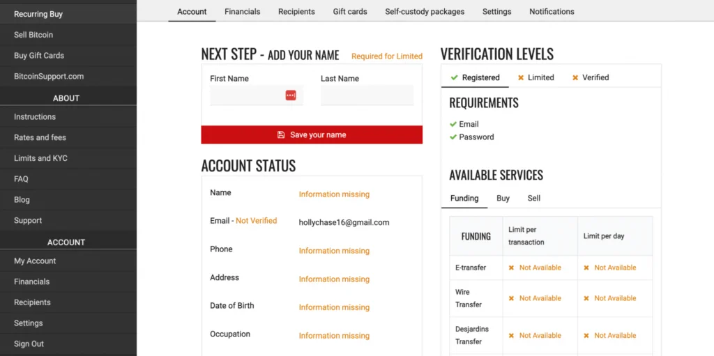Viewport: 714px width, 356px height.
Task: Click the hollychase16@gmail.com email text
Action: pyautogui.click(x=344, y=223)
